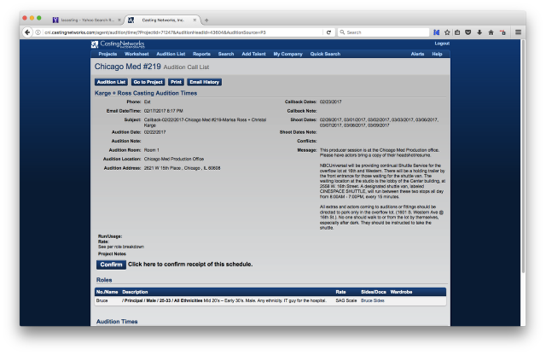Close the Casting Networks tab
Image resolution: width=546 pixels, height=355 pixels.
[x=195, y=20]
